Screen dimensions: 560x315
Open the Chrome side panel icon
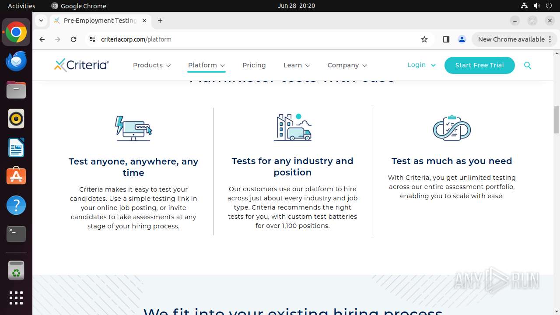(446, 39)
